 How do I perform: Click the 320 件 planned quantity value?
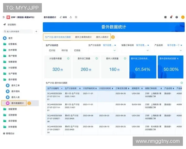pos(58,70)
